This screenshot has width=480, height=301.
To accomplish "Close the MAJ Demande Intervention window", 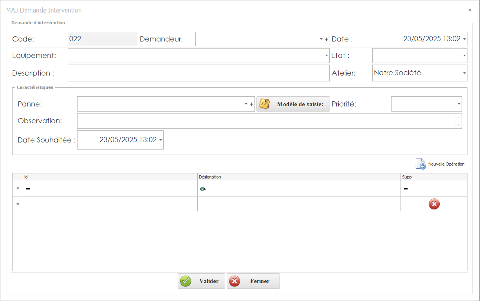I will pos(470,10).
